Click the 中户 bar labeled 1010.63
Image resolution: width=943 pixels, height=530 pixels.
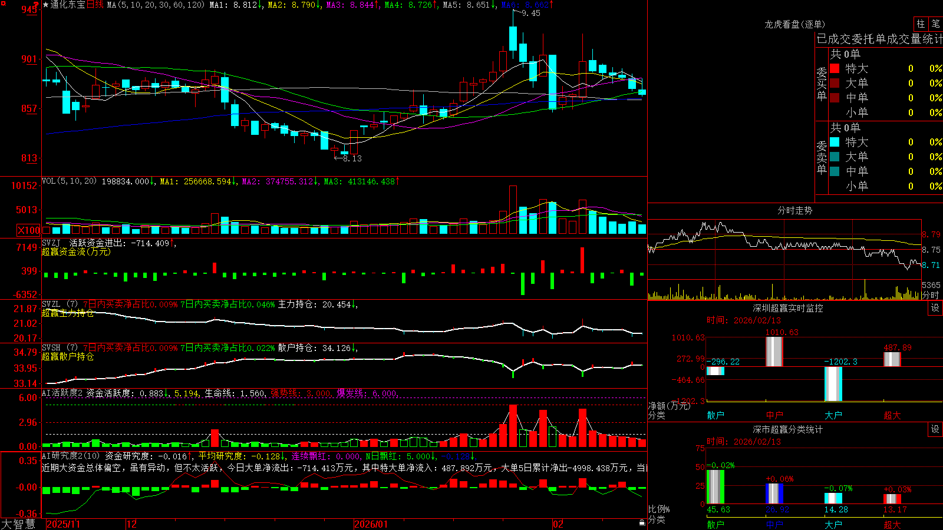click(x=774, y=352)
